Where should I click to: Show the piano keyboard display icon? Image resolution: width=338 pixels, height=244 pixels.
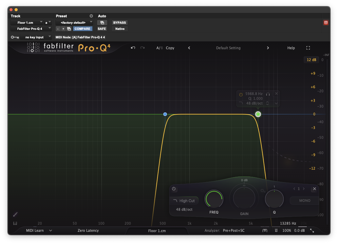15,223
